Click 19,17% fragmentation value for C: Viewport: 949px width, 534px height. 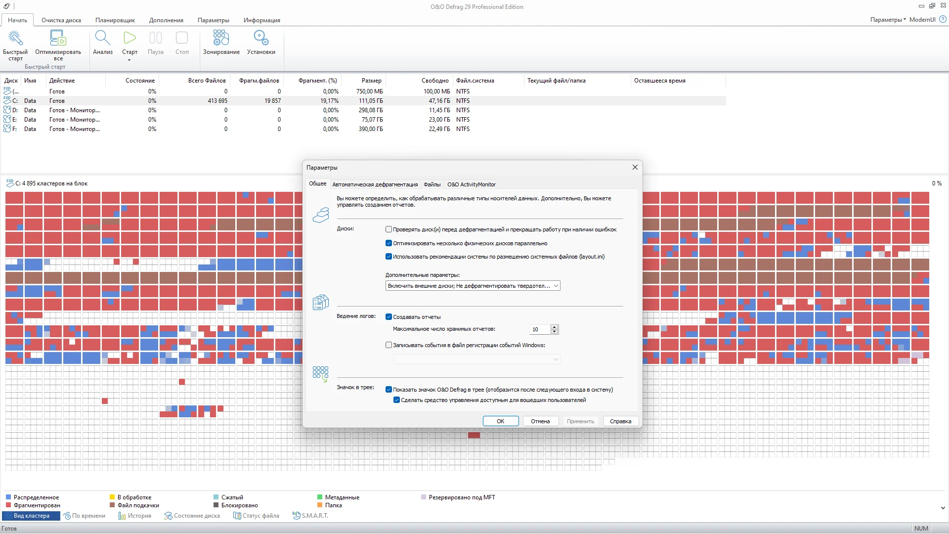click(x=329, y=101)
